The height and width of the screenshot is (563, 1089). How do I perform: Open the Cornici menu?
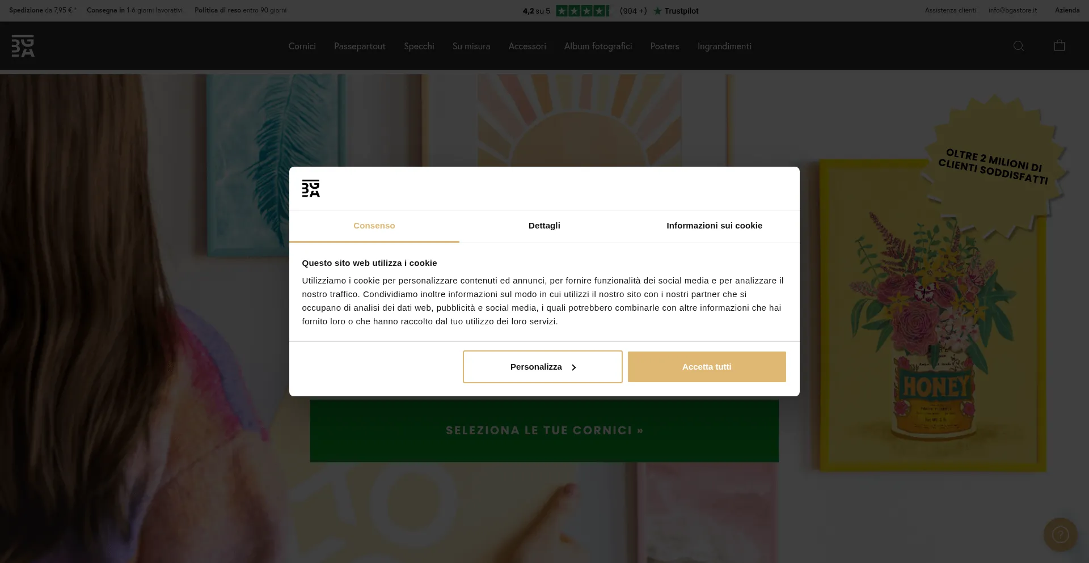[x=302, y=46]
